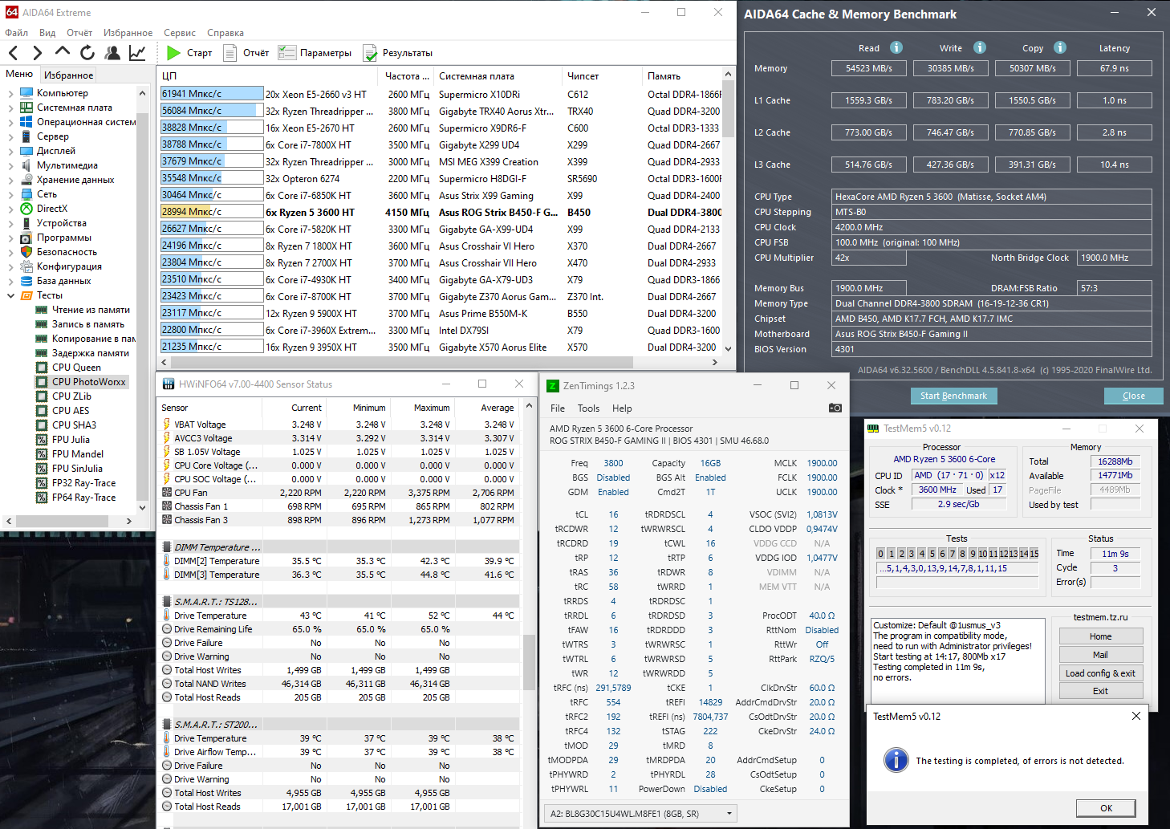
Task: Click the AIDA64 results table vertical scrollbar
Action: tap(729, 211)
